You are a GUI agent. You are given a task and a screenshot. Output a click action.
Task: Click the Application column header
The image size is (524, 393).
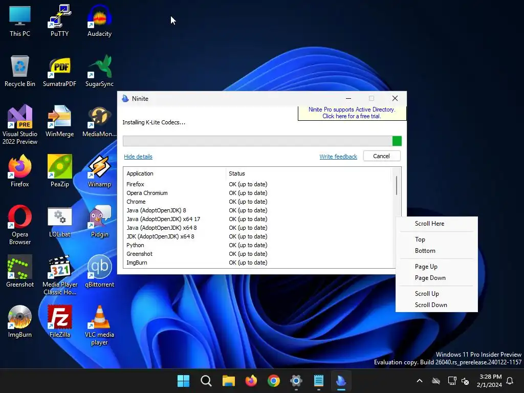(x=175, y=173)
